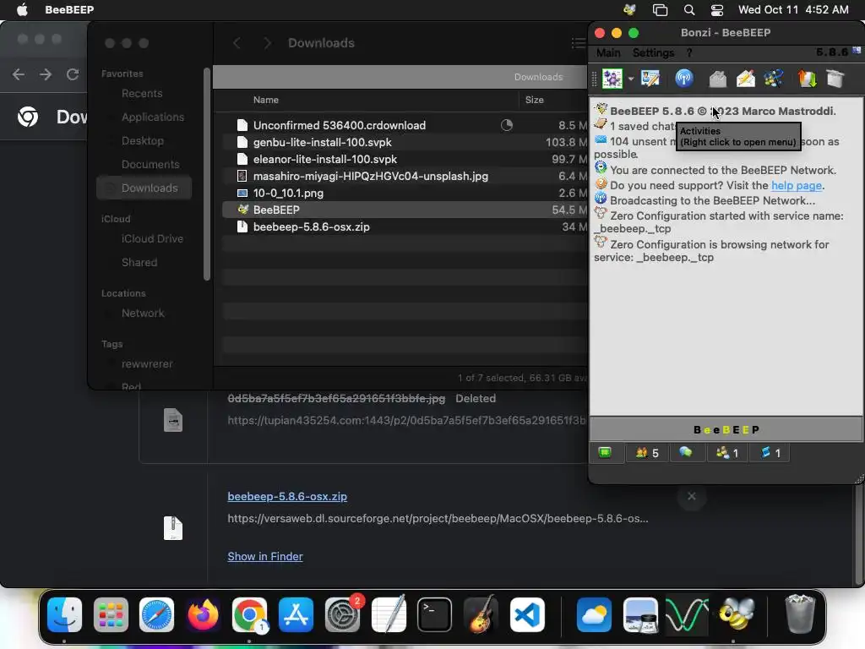Image resolution: width=865 pixels, height=649 pixels.
Task: Sort Finder list by the Name column
Action: pyautogui.click(x=266, y=100)
